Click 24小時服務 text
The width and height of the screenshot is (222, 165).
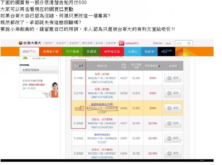point(29,89)
